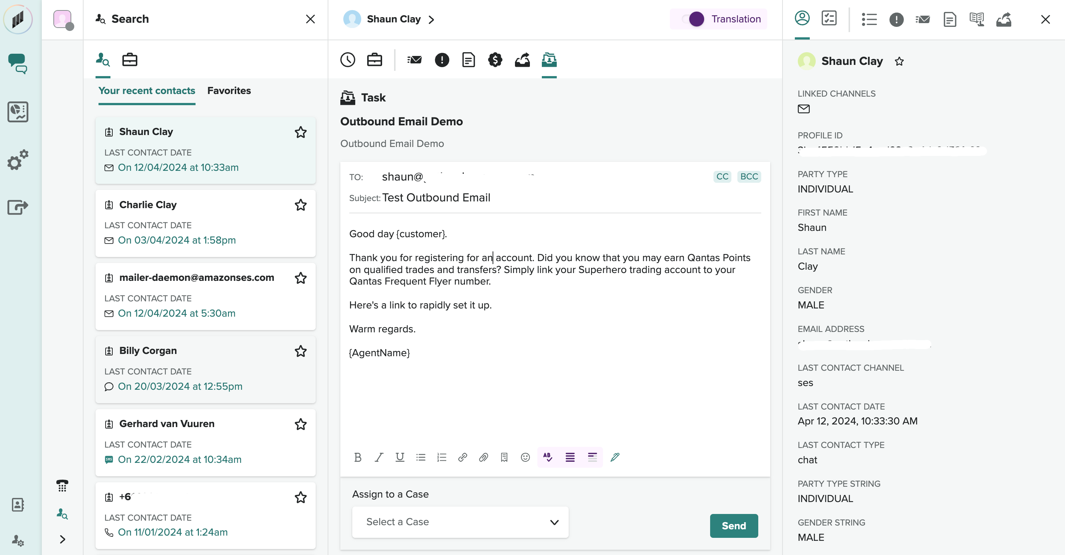Open the Select a Case dropdown

[460, 522]
